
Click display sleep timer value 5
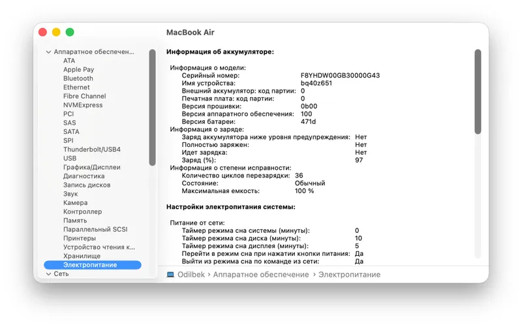tap(357, 246)
